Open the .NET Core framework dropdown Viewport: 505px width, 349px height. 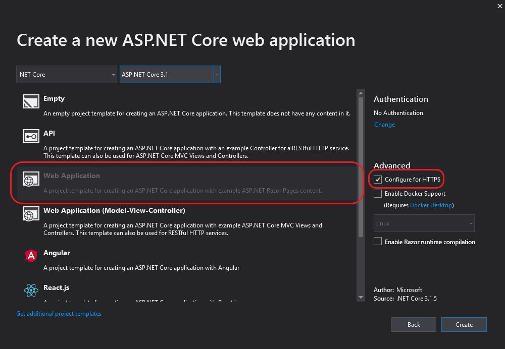pyautogui.click(x=67, y=75)
